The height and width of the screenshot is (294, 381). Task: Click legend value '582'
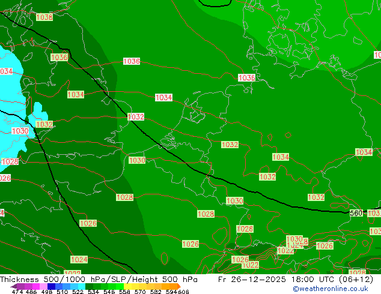pyautogui.click(x=156, y=292)
